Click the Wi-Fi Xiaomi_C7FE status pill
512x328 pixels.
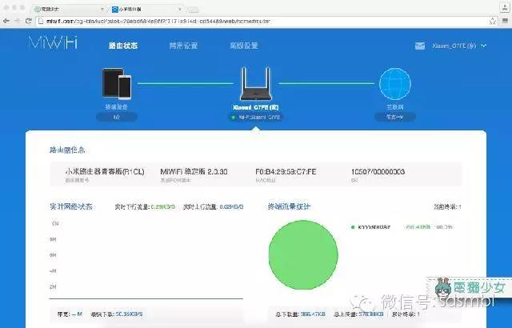256,117
